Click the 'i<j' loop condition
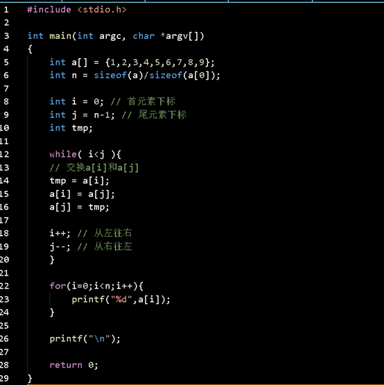Viewport: 384px width, 385px height. (x=96, y=155)
